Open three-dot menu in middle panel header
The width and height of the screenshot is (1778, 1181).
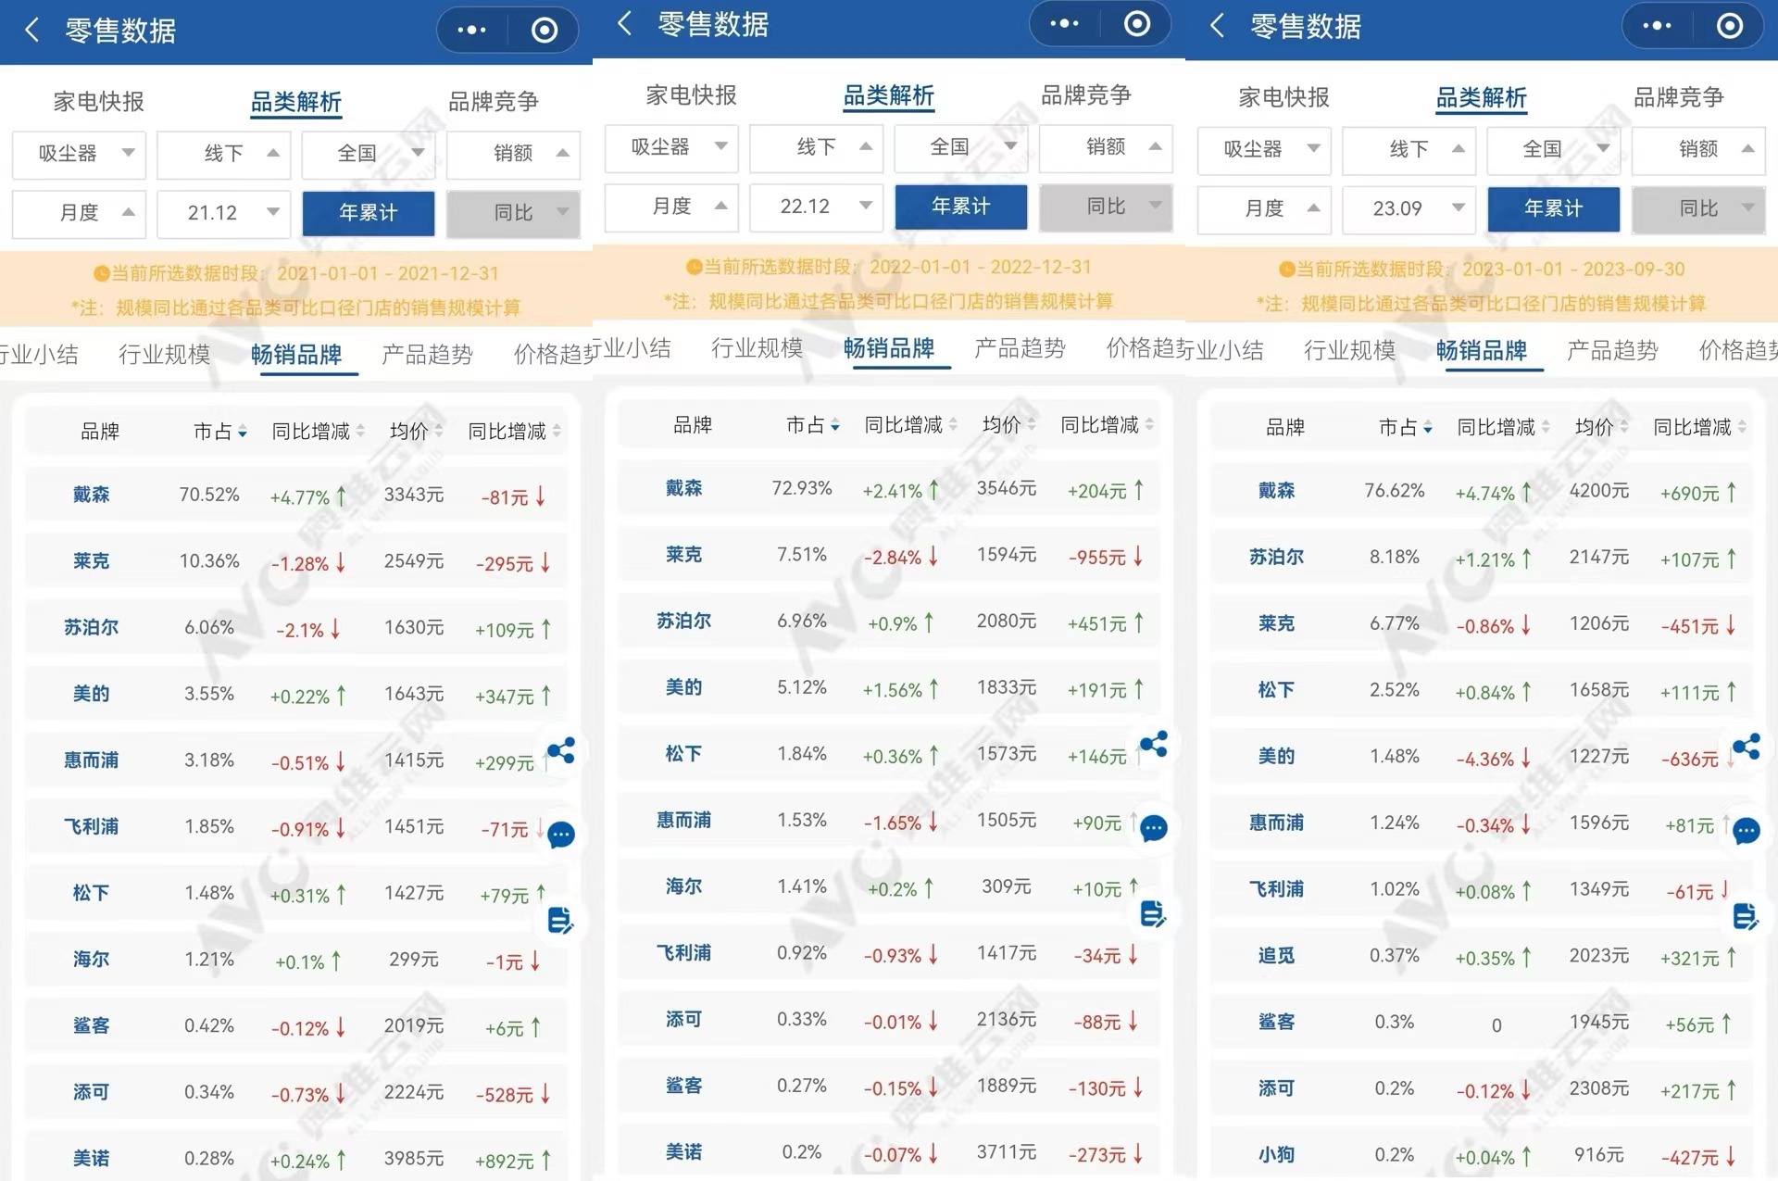click(1064, 24)
